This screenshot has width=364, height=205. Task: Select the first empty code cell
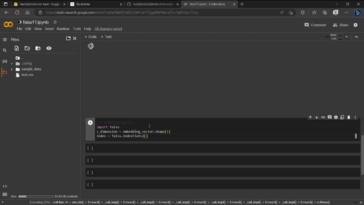click(222, 148)
